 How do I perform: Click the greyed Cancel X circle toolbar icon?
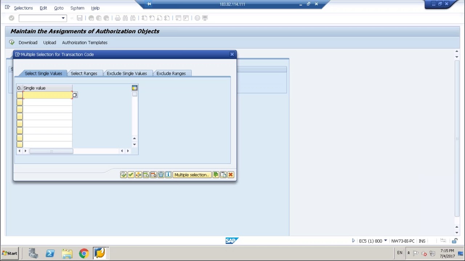106,18
